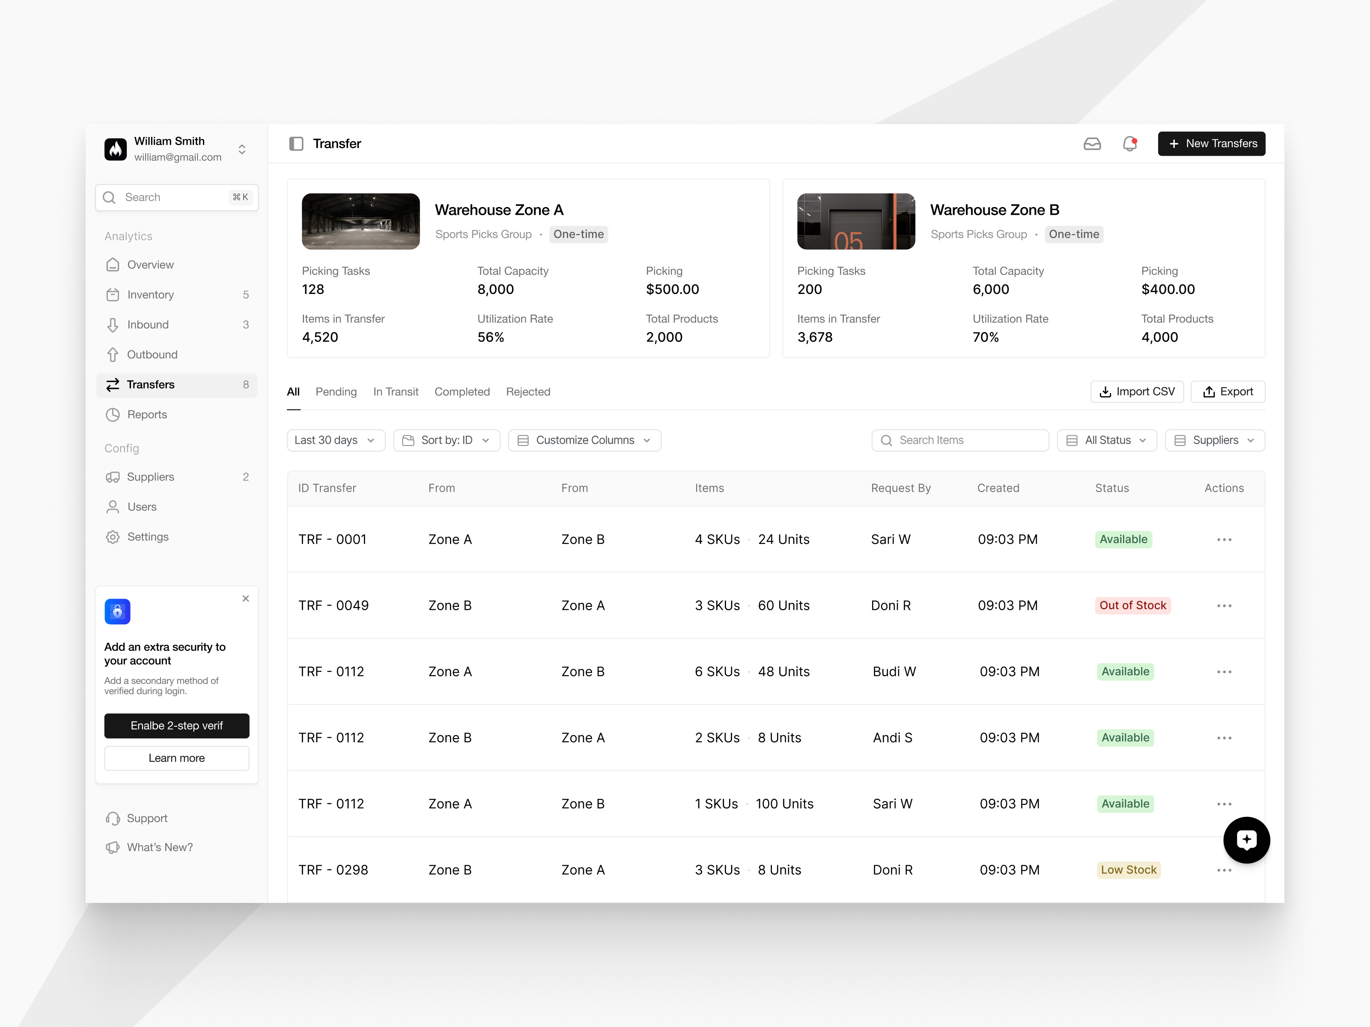Open actions menu for 100 Units row

[1224, 804]
